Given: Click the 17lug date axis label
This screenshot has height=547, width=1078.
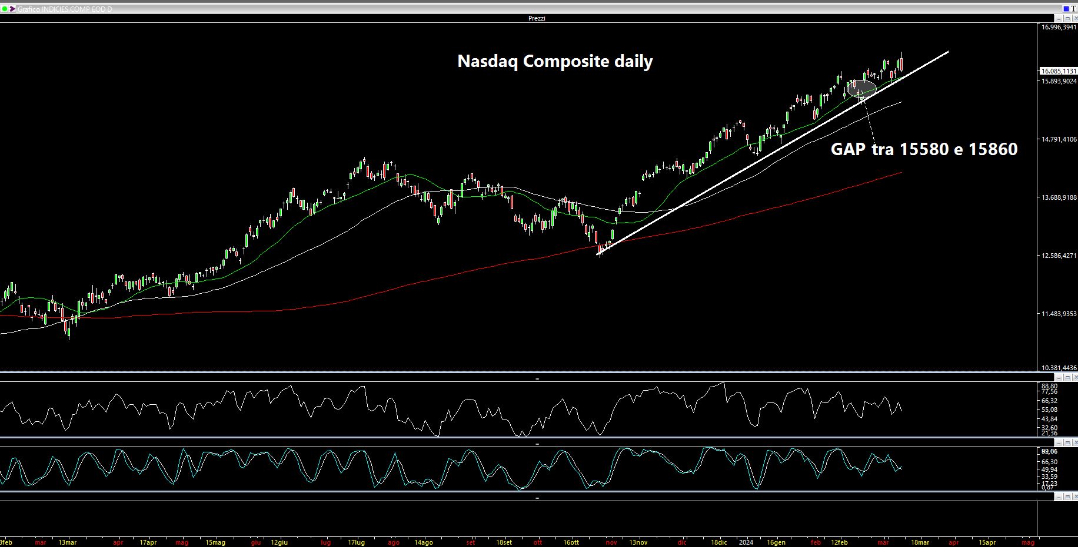Looking at the screenshot, I should [356, 542].
